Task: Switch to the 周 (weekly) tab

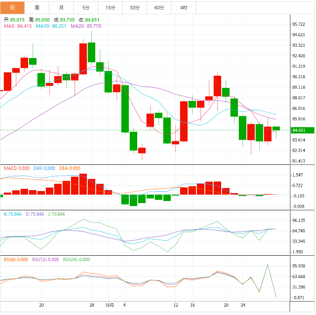Action: (37, 8)
